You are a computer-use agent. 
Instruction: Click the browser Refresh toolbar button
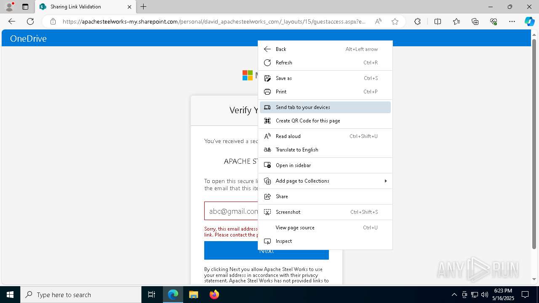(x=30, y=21)
